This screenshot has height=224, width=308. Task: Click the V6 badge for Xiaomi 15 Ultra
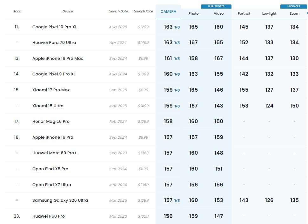[x=177, y=106]
